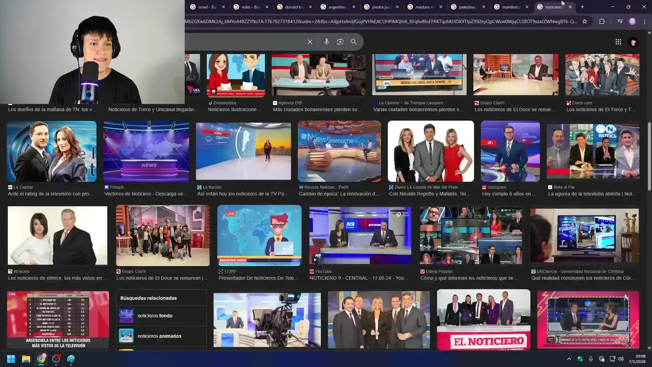Open the Windows Start menu
Image resolution: width=652 pixels, height=367 pixels.
click(11, 359)
